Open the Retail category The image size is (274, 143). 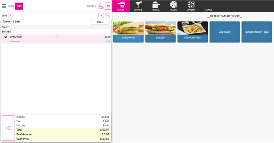(155, 6)
